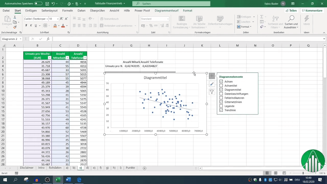Click the italic K formatting icon
The height and width of the screenshot is (184, 327).
click(x=31, y=26)
